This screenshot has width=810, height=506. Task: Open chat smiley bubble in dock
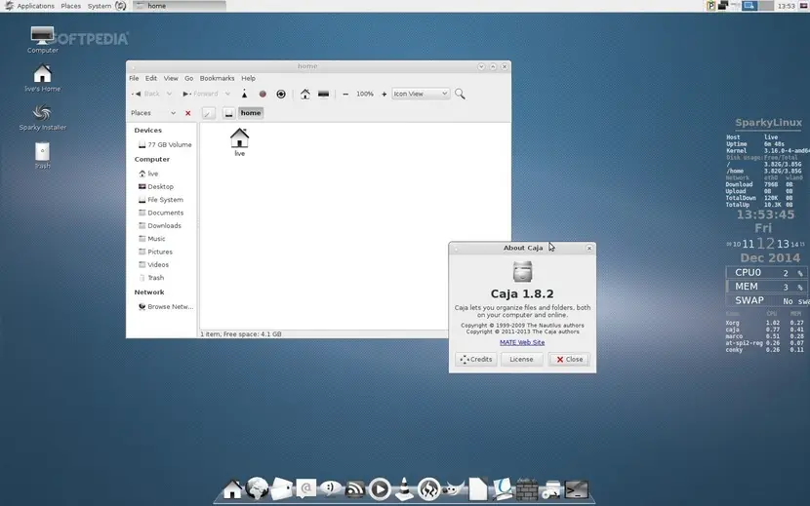pyautogui.click(x=330, y=488)
